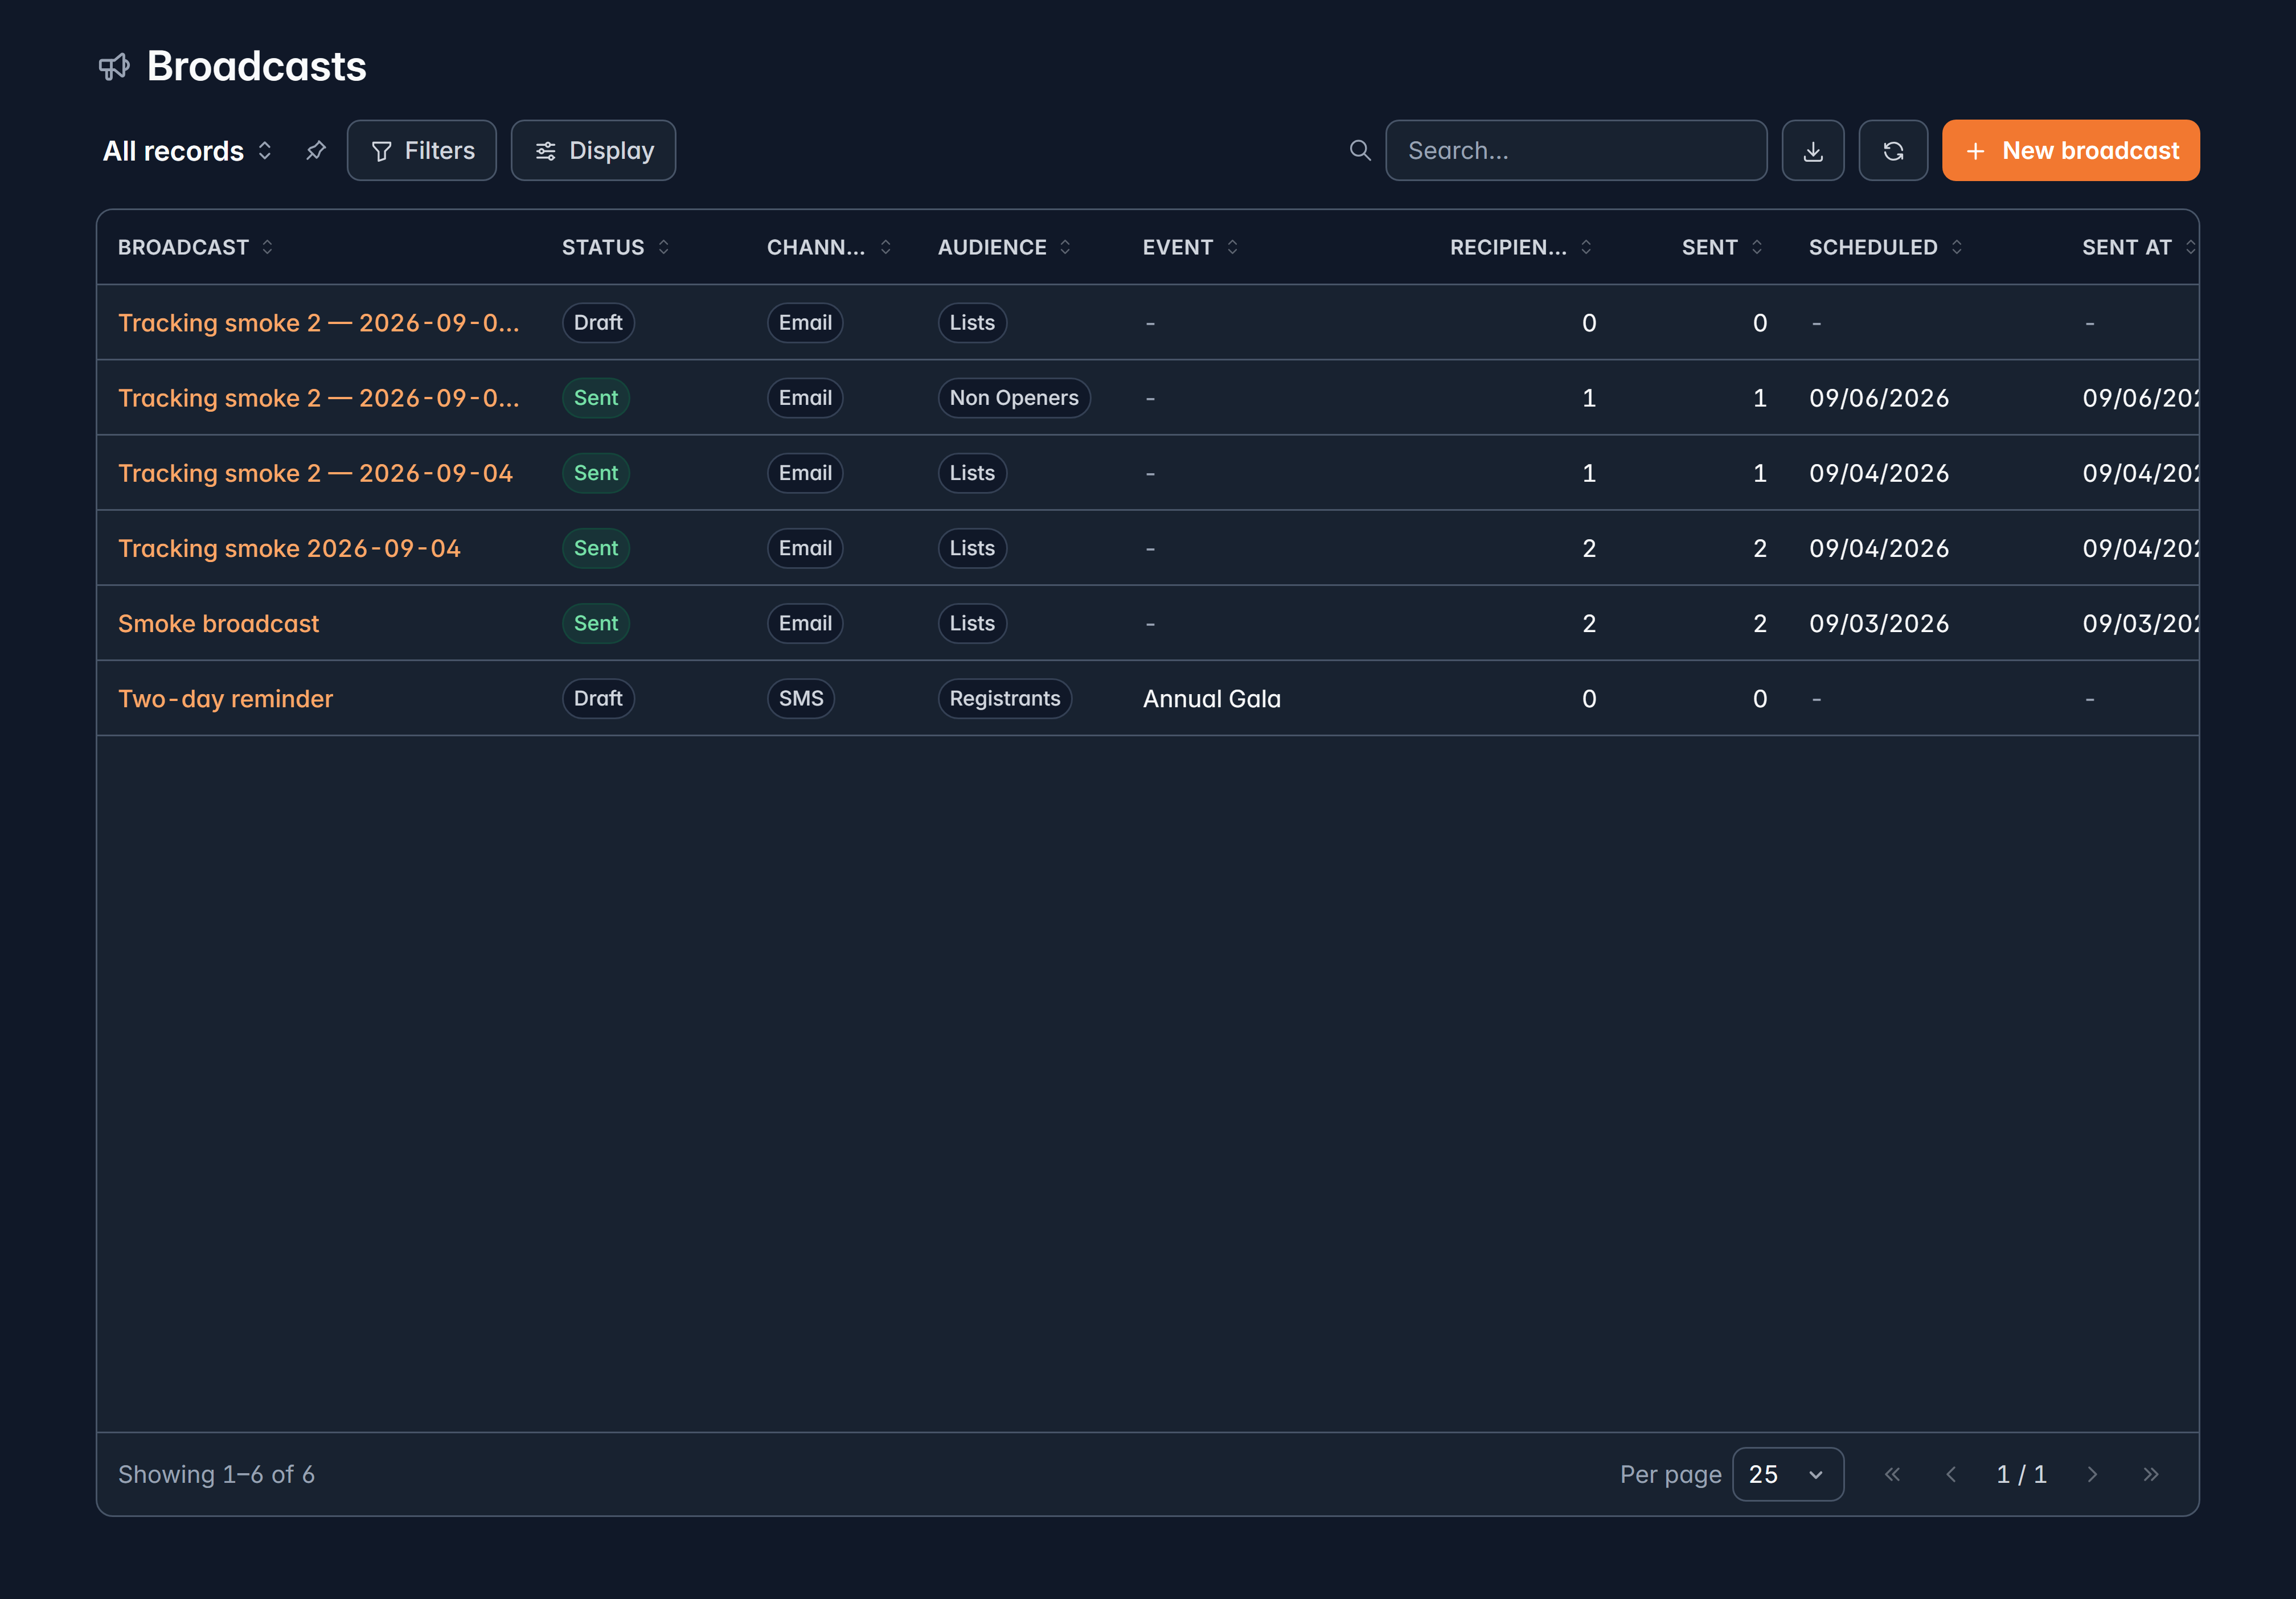Viewport: 2296px width, 1599px height.
Task: Open the All records view dropdown
Action: tap(188, 150)
